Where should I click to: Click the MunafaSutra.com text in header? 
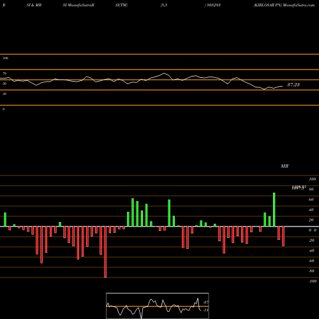pos(299,5)
